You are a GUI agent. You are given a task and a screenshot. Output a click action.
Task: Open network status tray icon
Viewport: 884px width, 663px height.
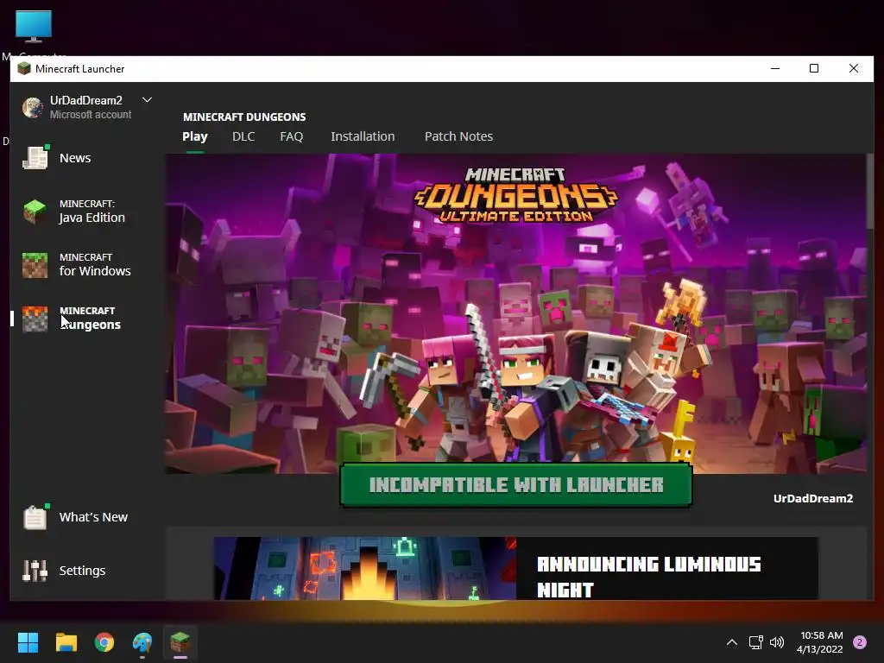[755, 642]
